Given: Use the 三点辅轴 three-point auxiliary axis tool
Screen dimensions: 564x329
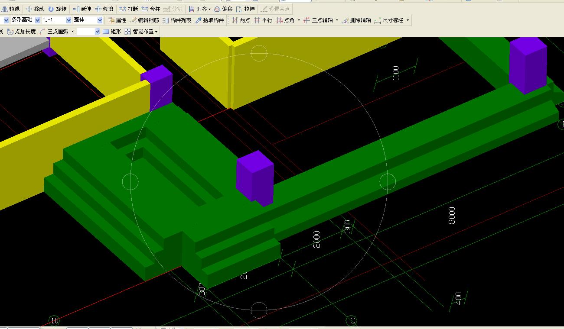Looking at the screenshot, I should pos(318,20).
